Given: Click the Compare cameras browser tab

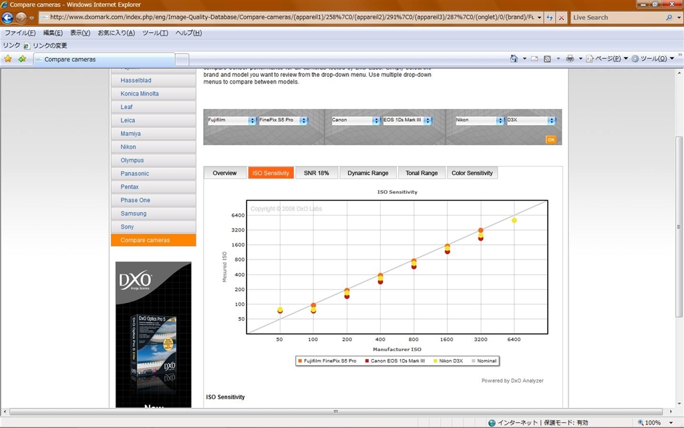Looking at the screenshot, I should click(x=105, y=60).
